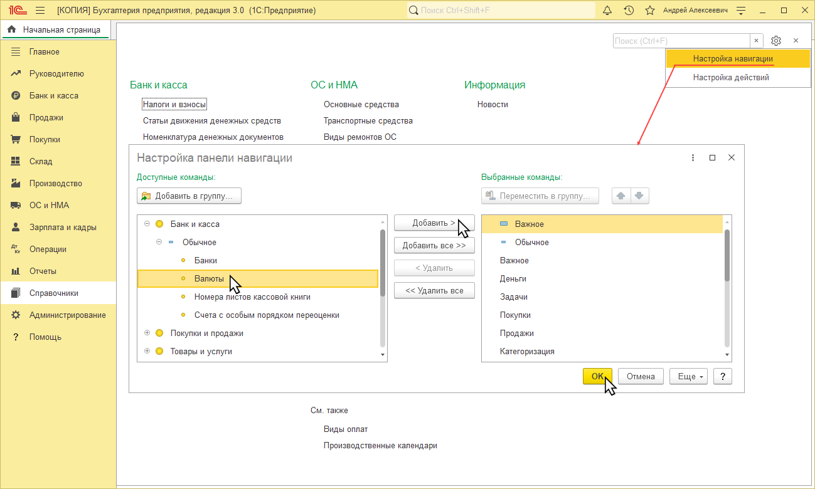Move selected command down with the arrow
This screenshot has width=815, height=489.
click(639, 196)
